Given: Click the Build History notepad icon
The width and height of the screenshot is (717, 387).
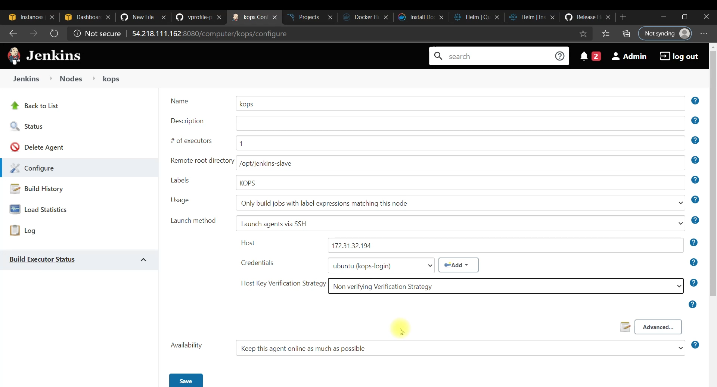Looking at the screenshot, I should pyautogui.click(x=15, y=189).
